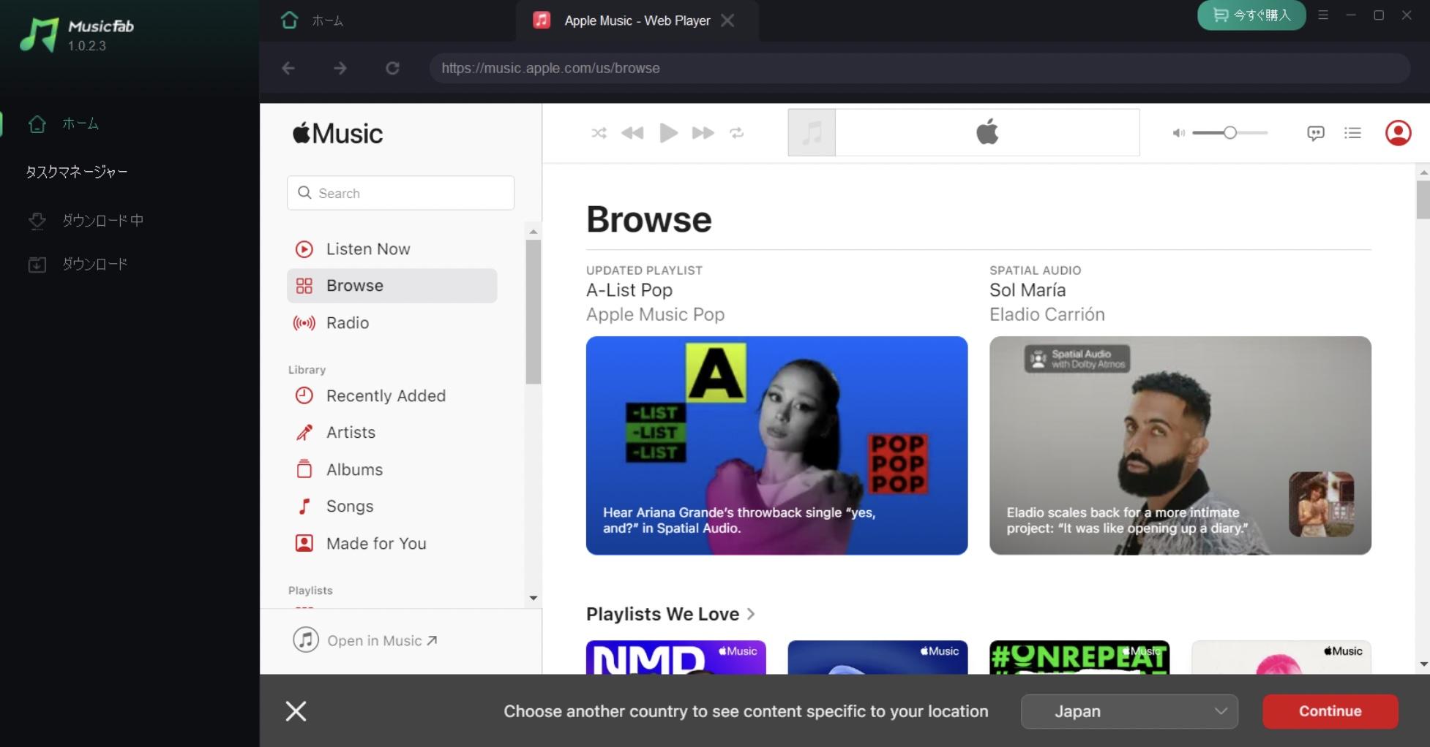This screenshot has height=747, width=1430.
Task: Click the MusicFab logo icon
Action: coord(39,34)
